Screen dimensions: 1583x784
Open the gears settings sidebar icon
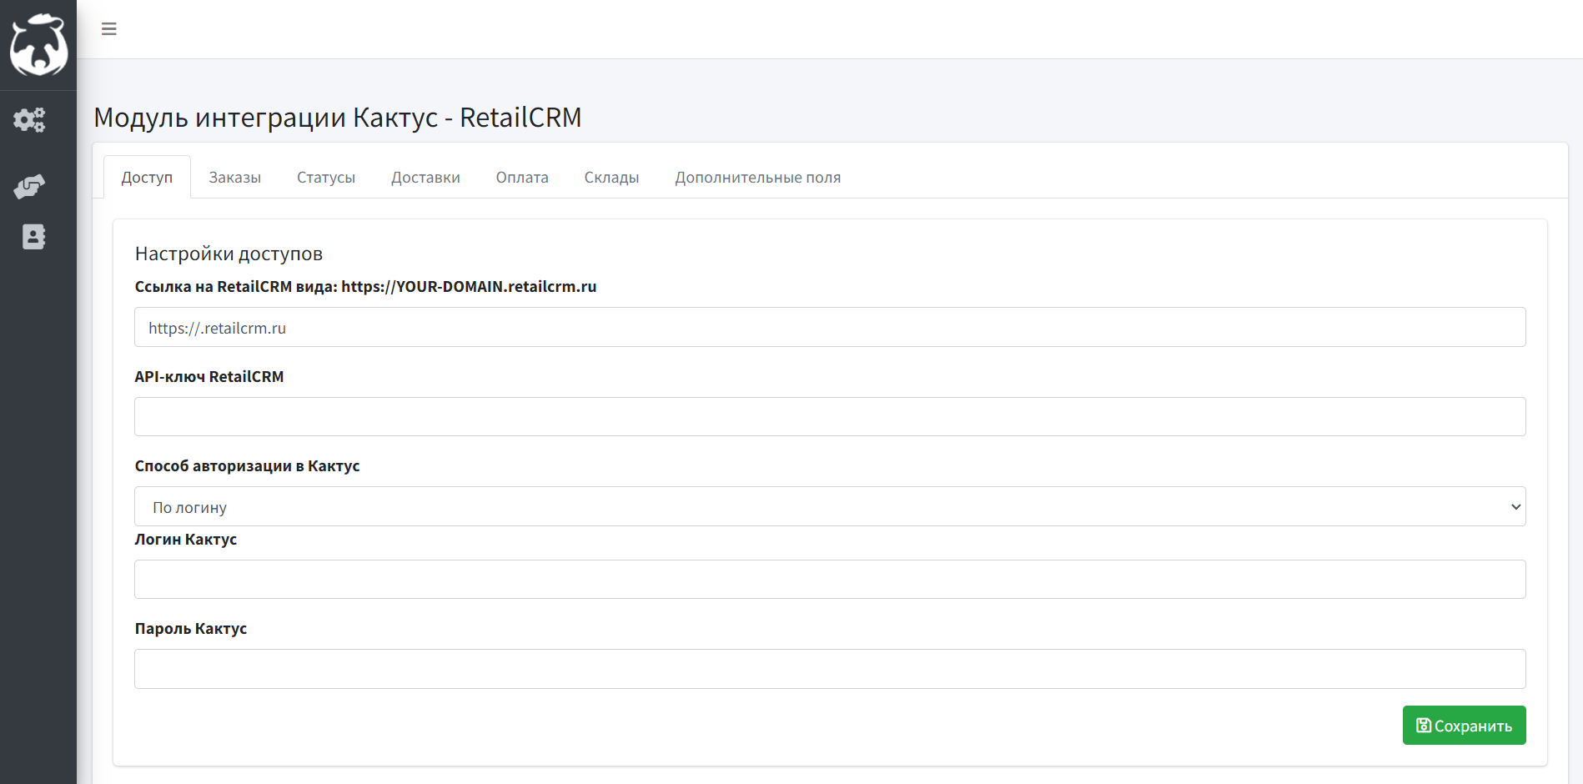pyautogui.click(x=30, y=120)
